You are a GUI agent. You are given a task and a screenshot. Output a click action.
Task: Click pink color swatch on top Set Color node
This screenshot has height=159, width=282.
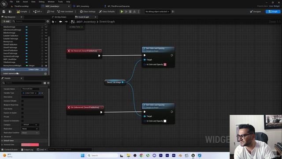click(165, 64)
